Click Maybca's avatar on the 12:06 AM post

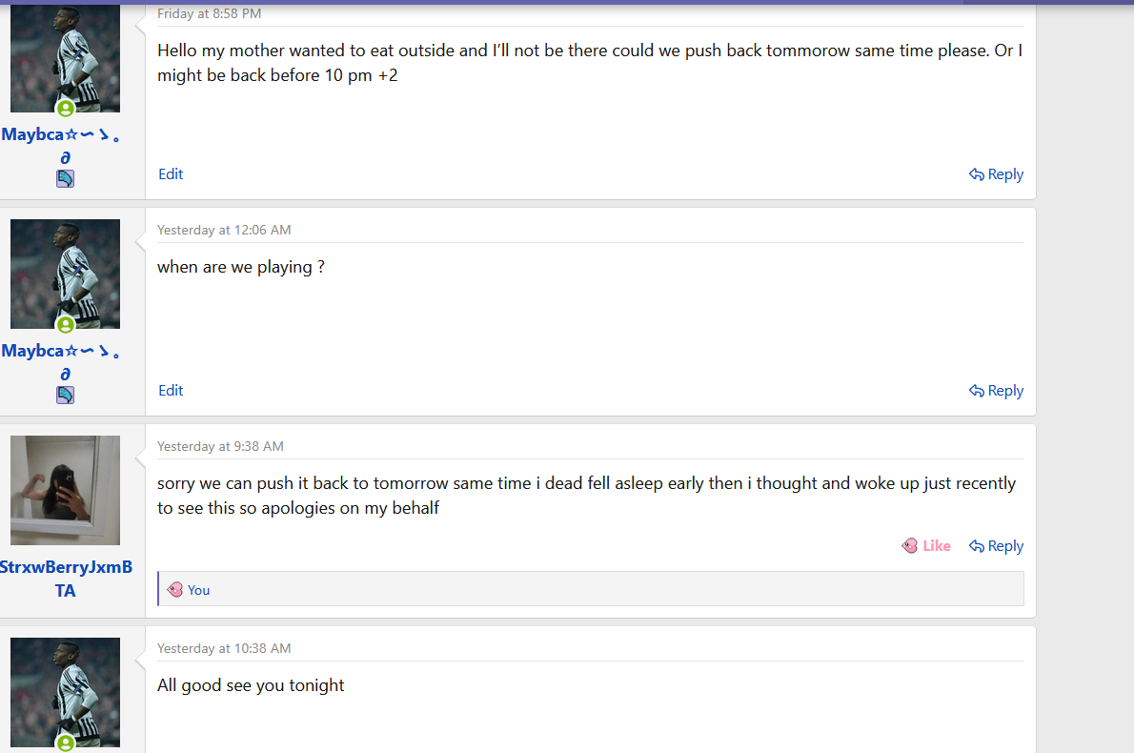click(x=65, y=275)
